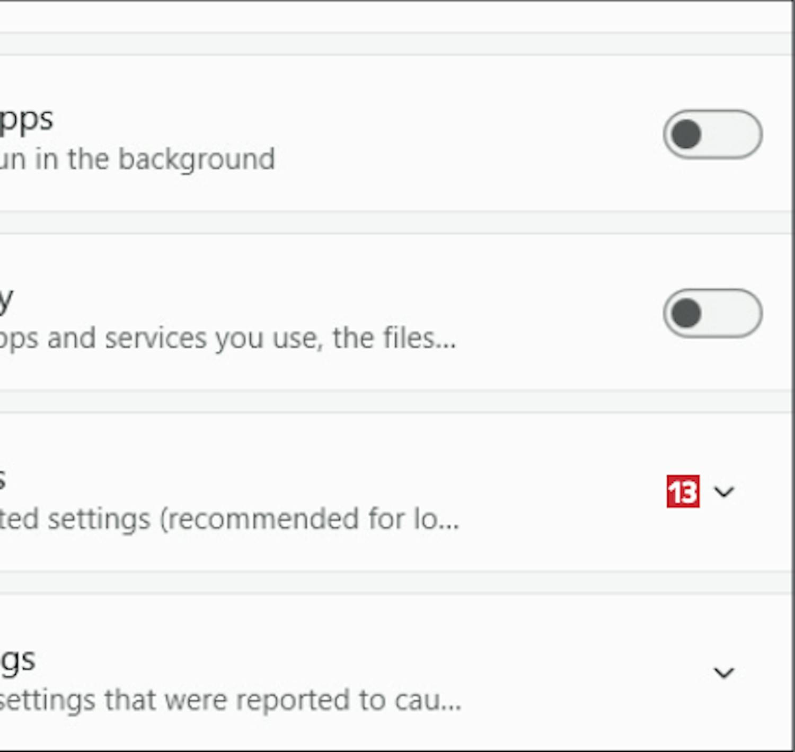The width and height of the screenshot is (795, 752).
Task: Toggle the run in the background switch
Action: (712, 134)
